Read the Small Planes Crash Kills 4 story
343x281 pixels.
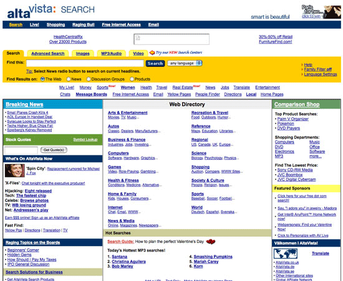[27, 112]
